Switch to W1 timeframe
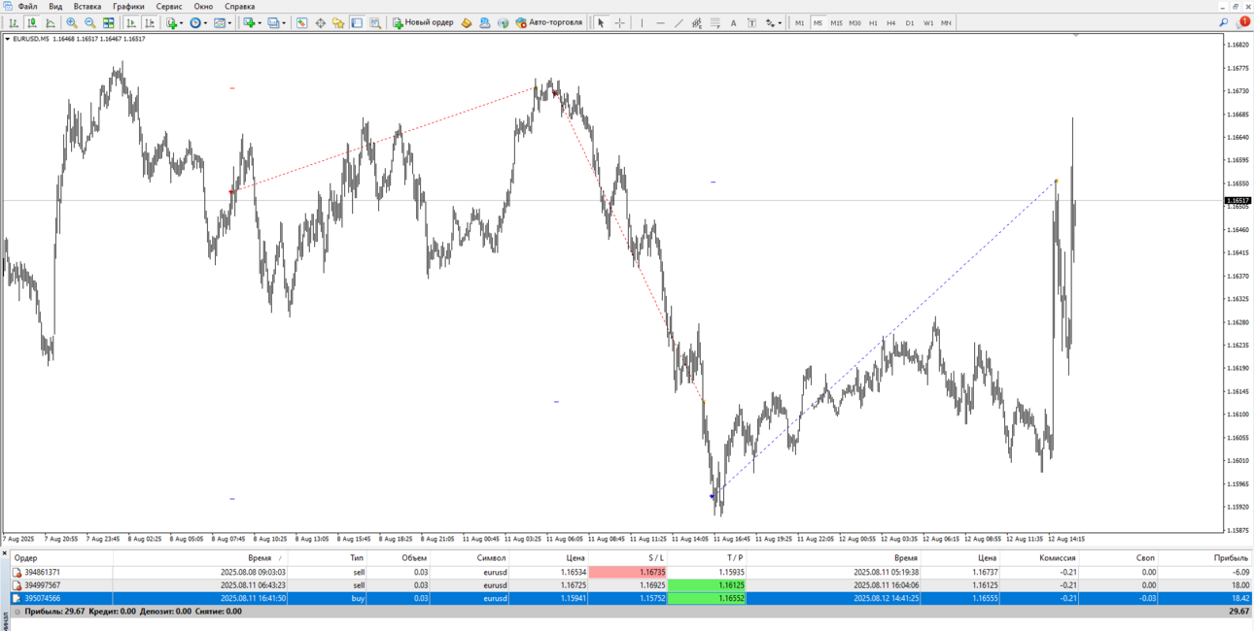Image resolution: width=1254 pixels, height=631 pixels. click(x=928, y=22)
